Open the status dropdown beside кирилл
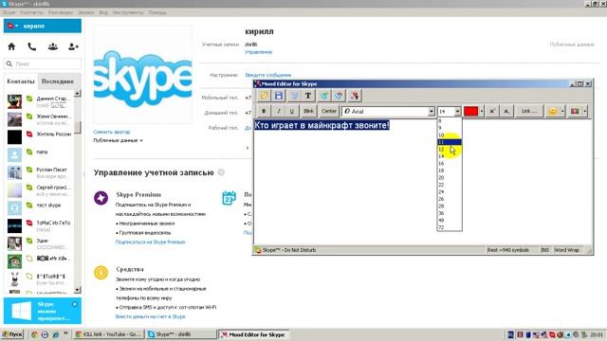This screenshot has width=607, height=341. (12, 26)
